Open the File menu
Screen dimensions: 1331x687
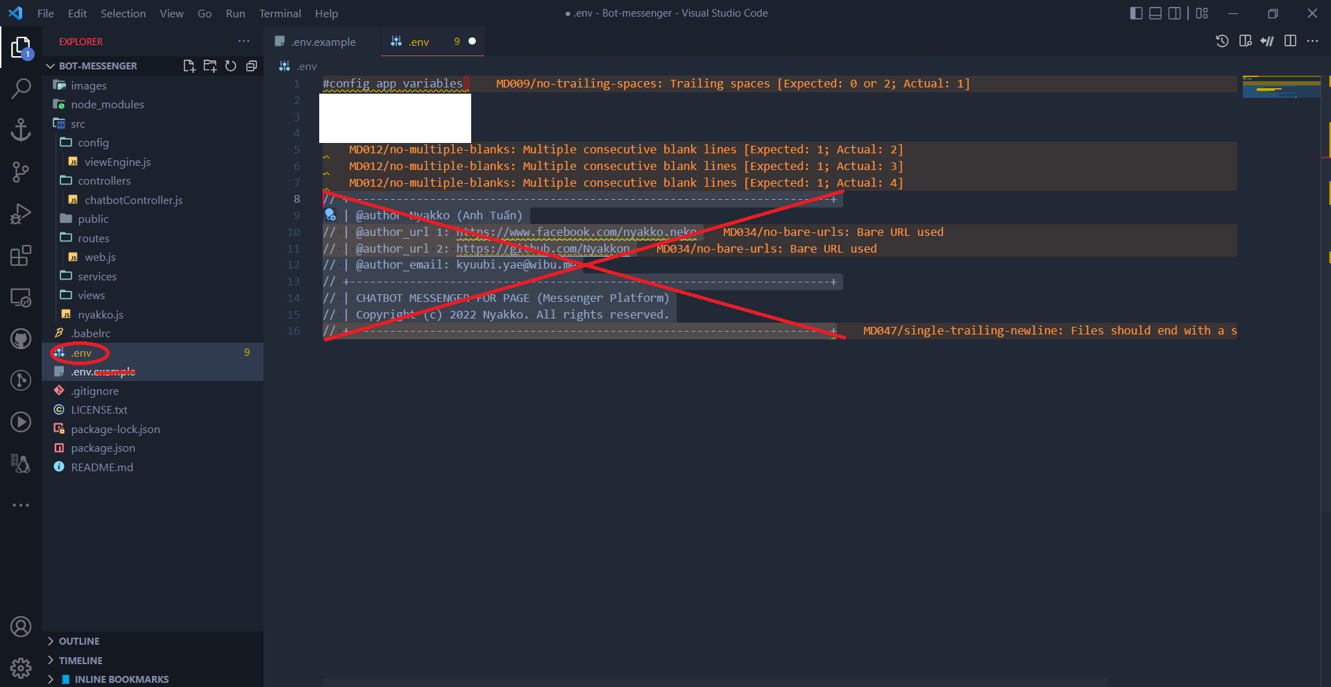(x=46, y=13)
